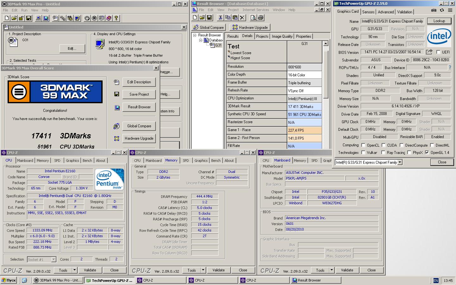
Task: Click the round 3DMark logo icon in toolbar
Action: [x=94, y=18]
